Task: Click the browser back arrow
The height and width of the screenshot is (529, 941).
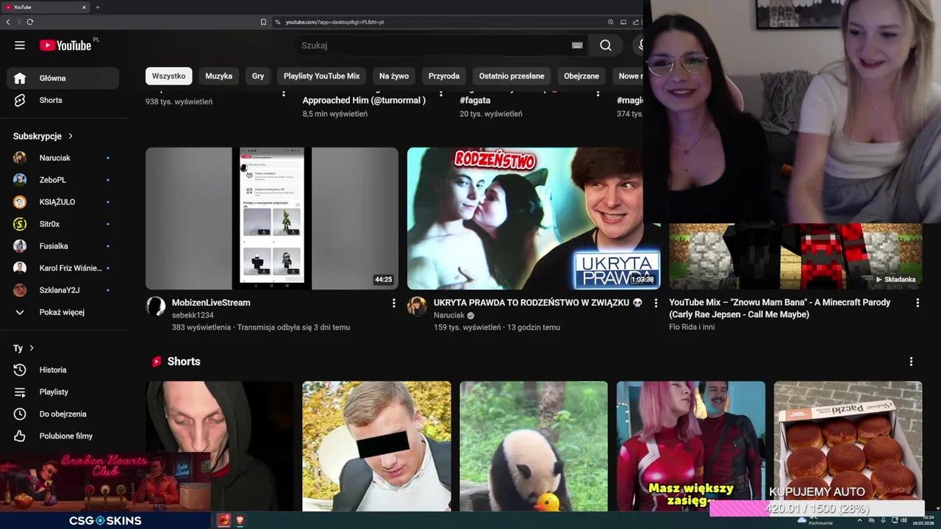Action: click(x=8, y=22)
